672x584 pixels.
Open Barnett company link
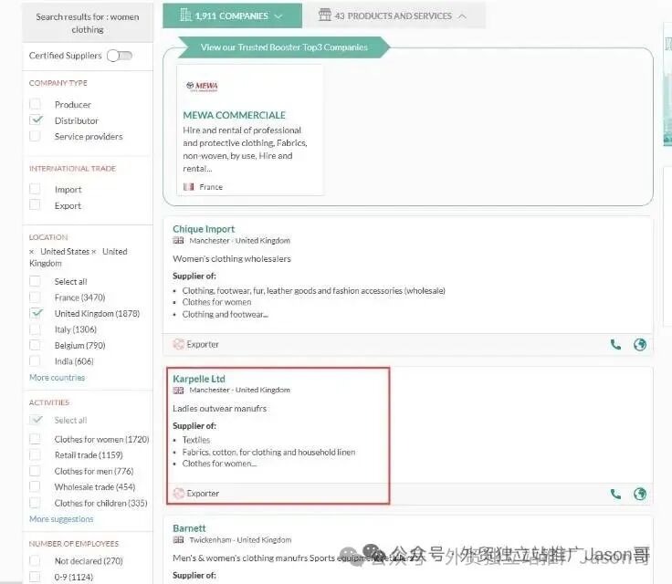tap(189, 528)
